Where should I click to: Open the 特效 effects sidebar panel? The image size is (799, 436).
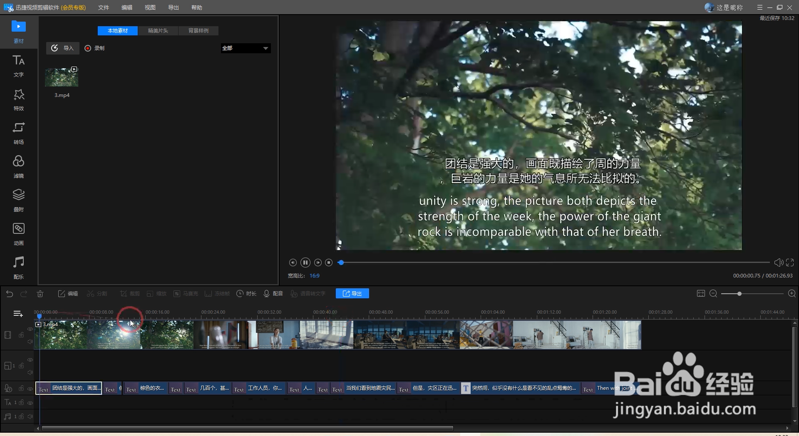[18, 99]
